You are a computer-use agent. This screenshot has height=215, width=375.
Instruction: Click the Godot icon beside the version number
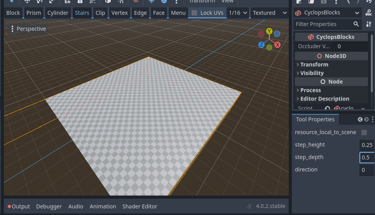tap(249, 206)
